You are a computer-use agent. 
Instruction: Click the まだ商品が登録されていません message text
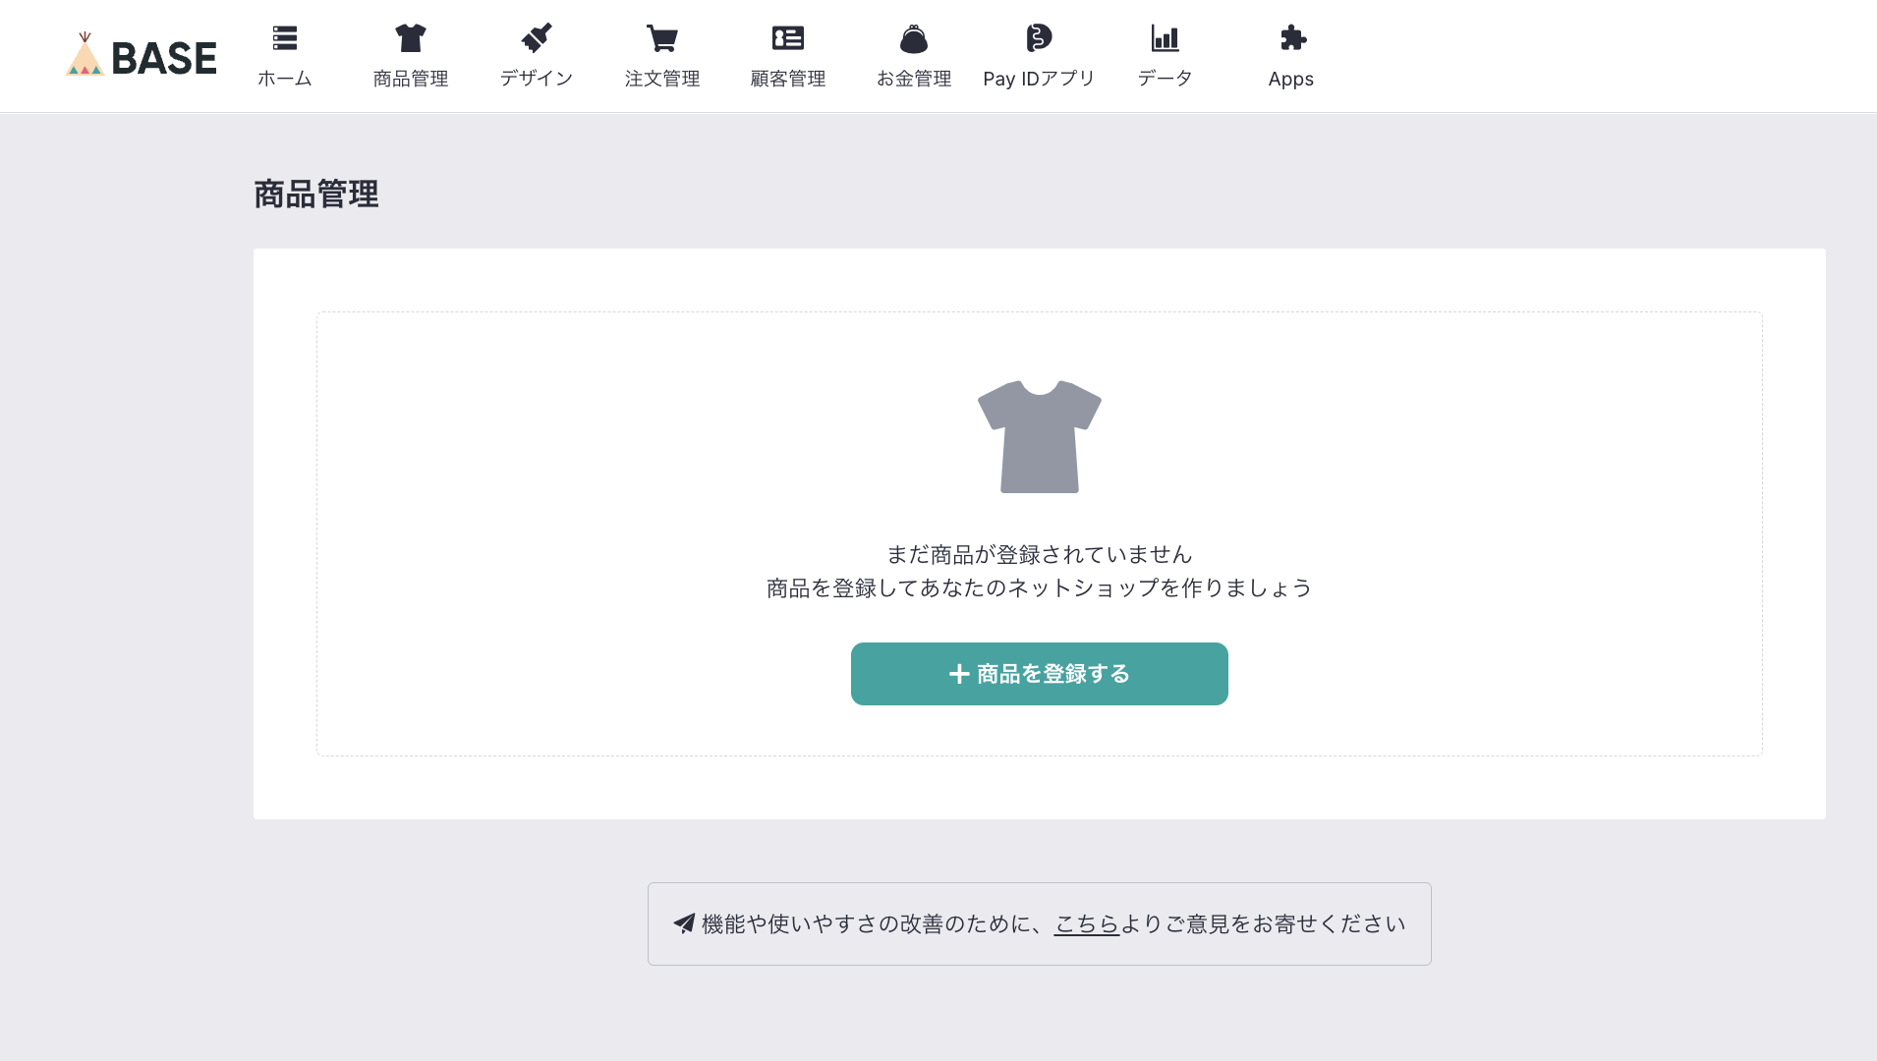click(x=1039, y=553)
